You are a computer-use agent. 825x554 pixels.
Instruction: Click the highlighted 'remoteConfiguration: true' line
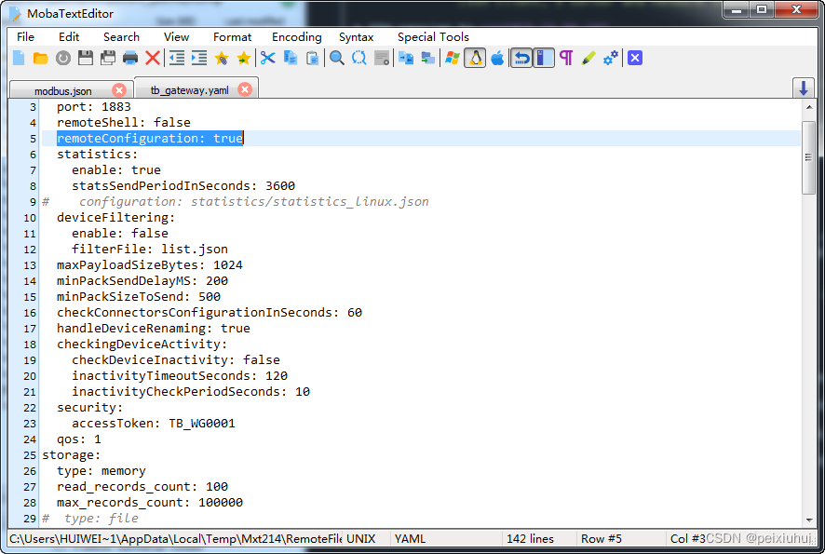pos(150,139)
